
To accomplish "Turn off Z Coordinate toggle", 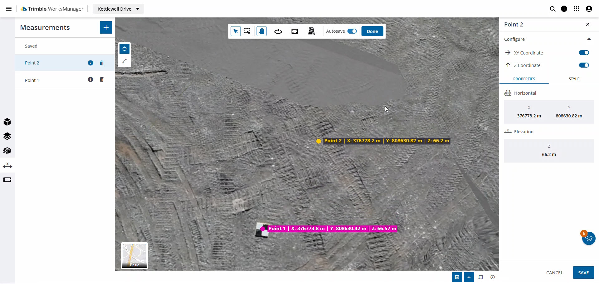I will (584, 65).
